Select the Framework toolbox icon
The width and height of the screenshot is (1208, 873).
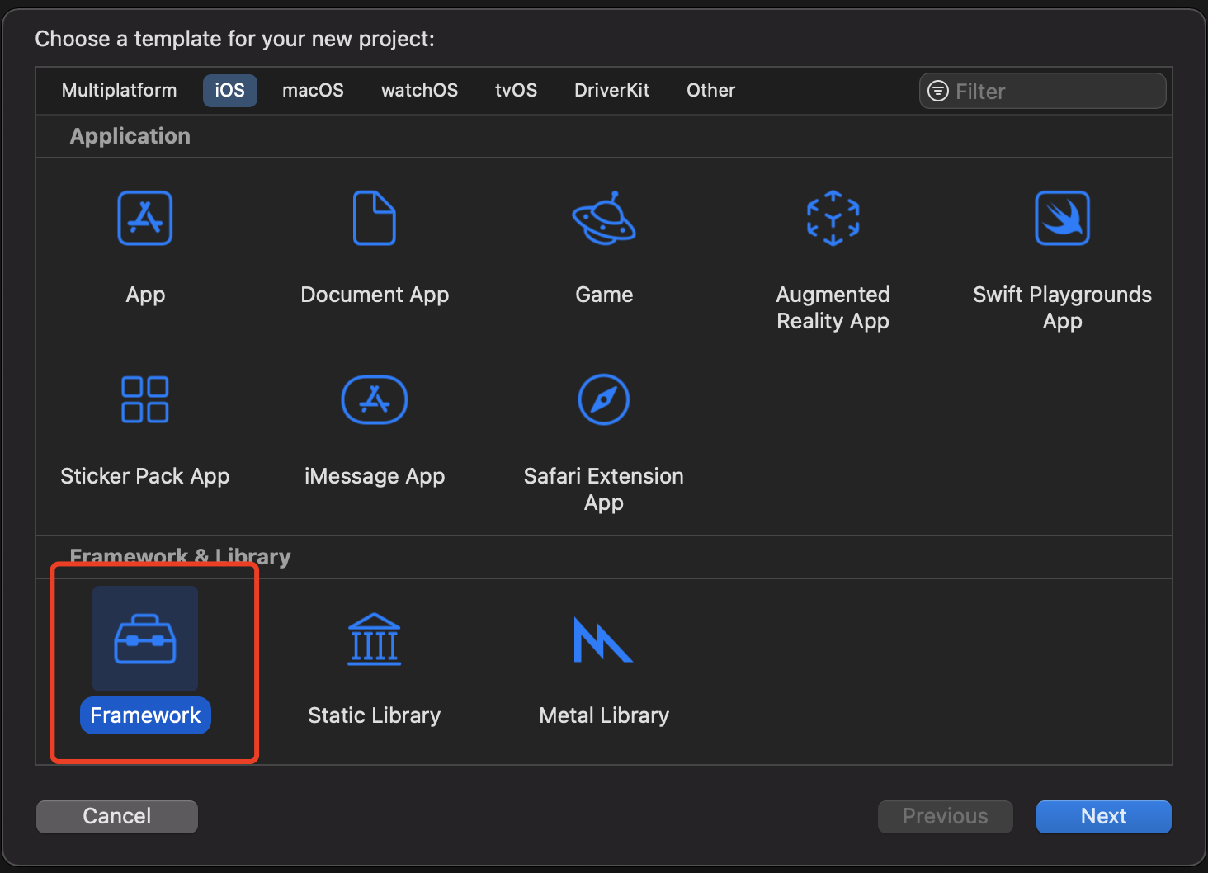145,639
